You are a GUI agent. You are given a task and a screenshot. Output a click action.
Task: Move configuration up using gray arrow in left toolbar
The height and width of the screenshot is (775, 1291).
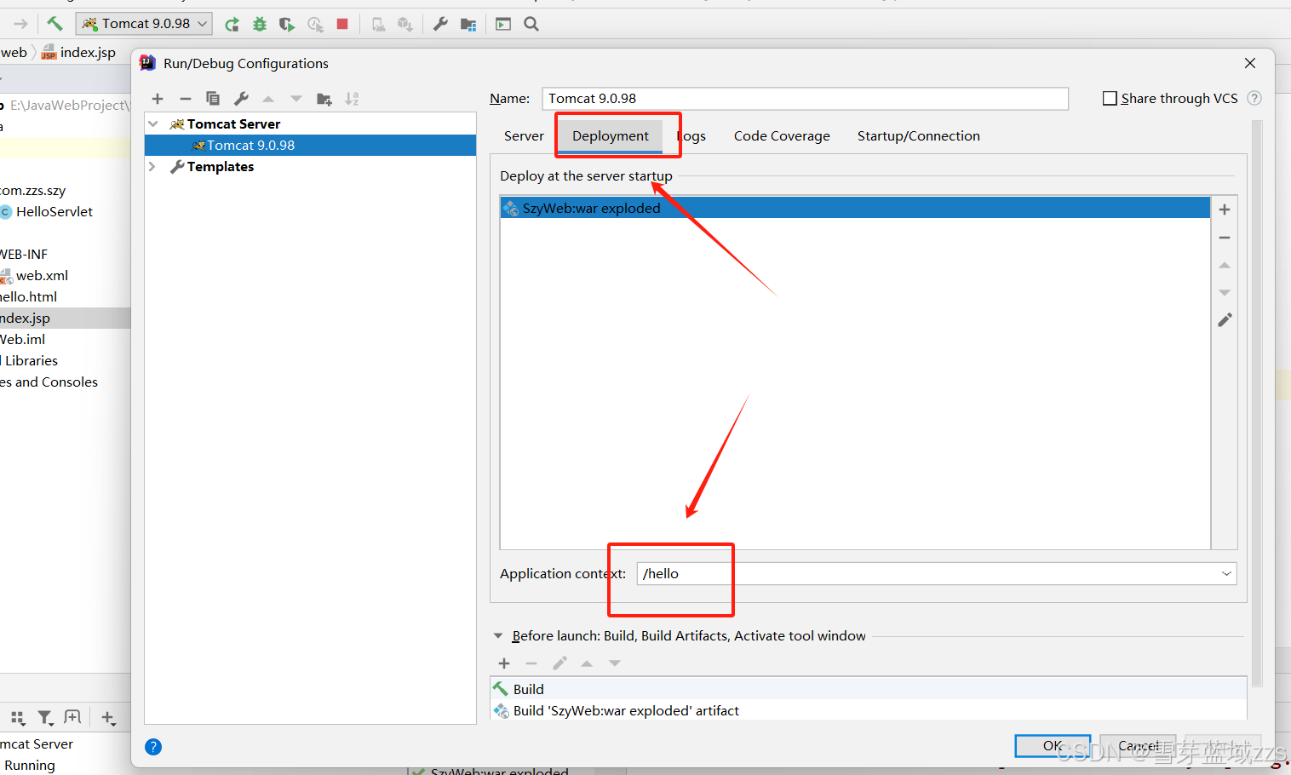[268, 99]
